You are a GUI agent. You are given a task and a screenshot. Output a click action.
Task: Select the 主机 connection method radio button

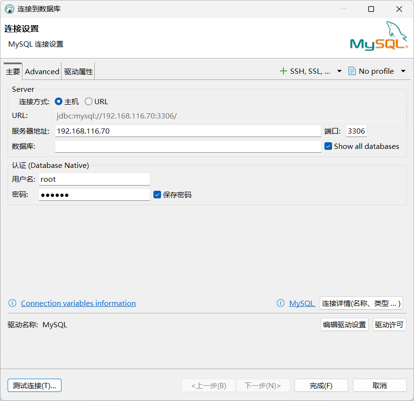tap(59, 101)
